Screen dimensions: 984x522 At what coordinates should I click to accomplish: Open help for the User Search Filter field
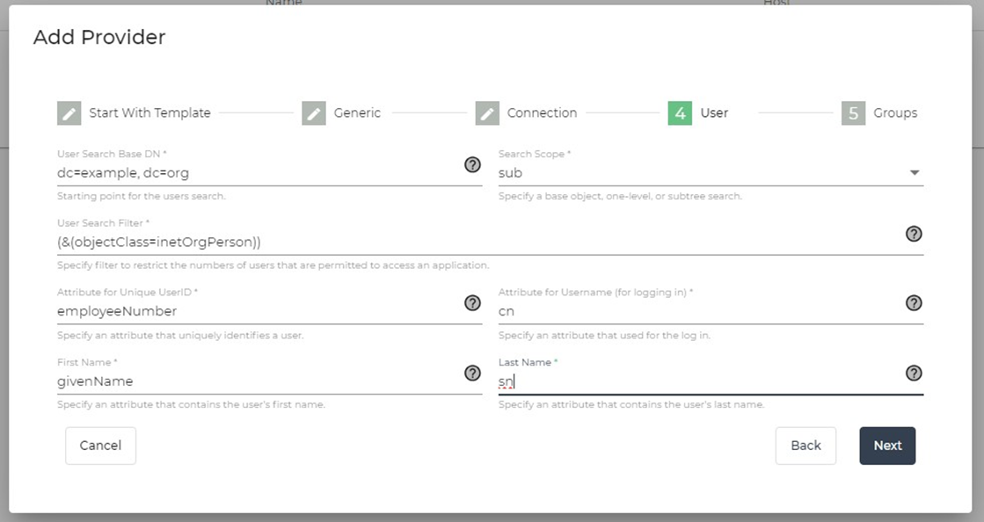point(914,234)
